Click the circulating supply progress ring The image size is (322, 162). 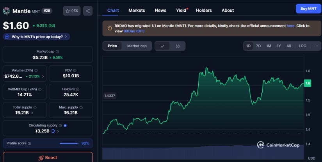53,131
